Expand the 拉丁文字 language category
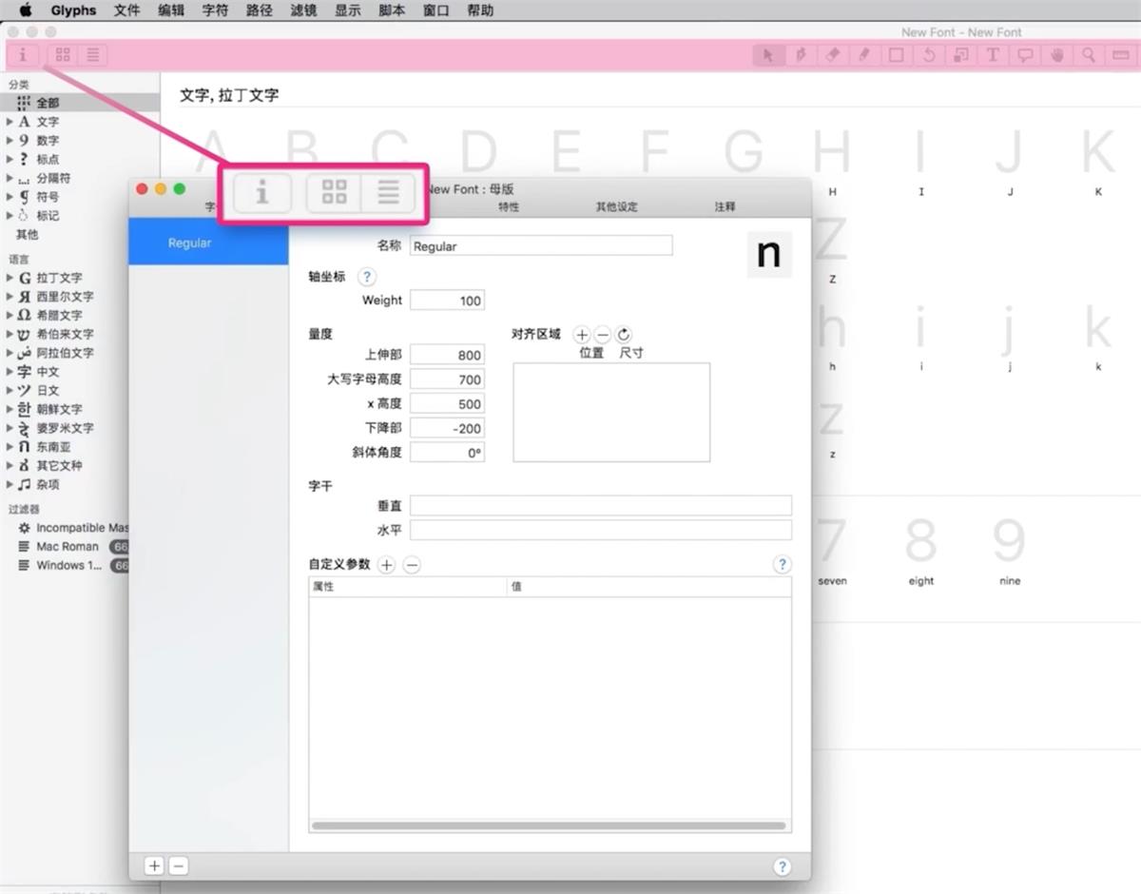 click(10, 278)
